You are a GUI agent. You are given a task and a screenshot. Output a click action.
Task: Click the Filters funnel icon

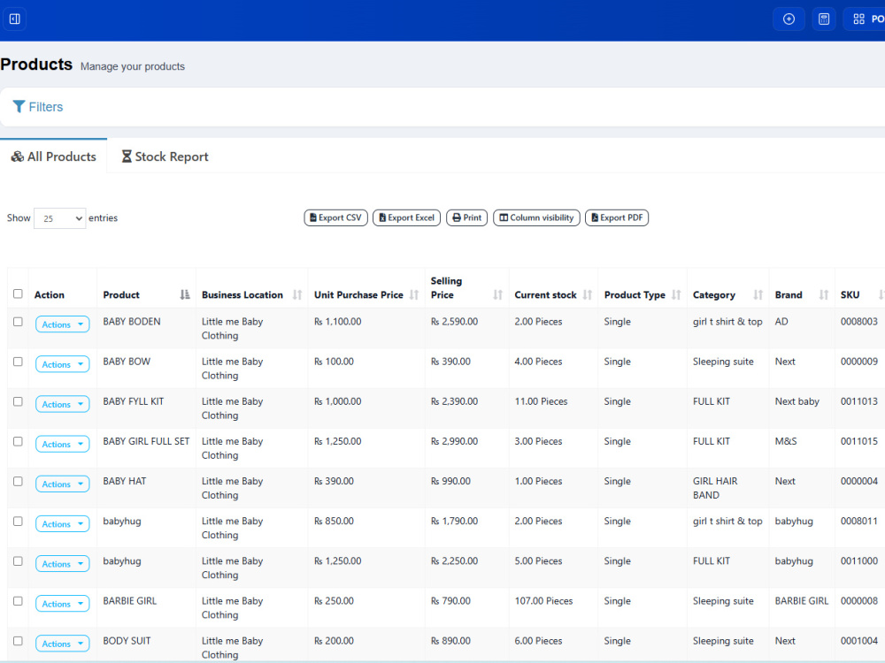click(x=19, y=107)
